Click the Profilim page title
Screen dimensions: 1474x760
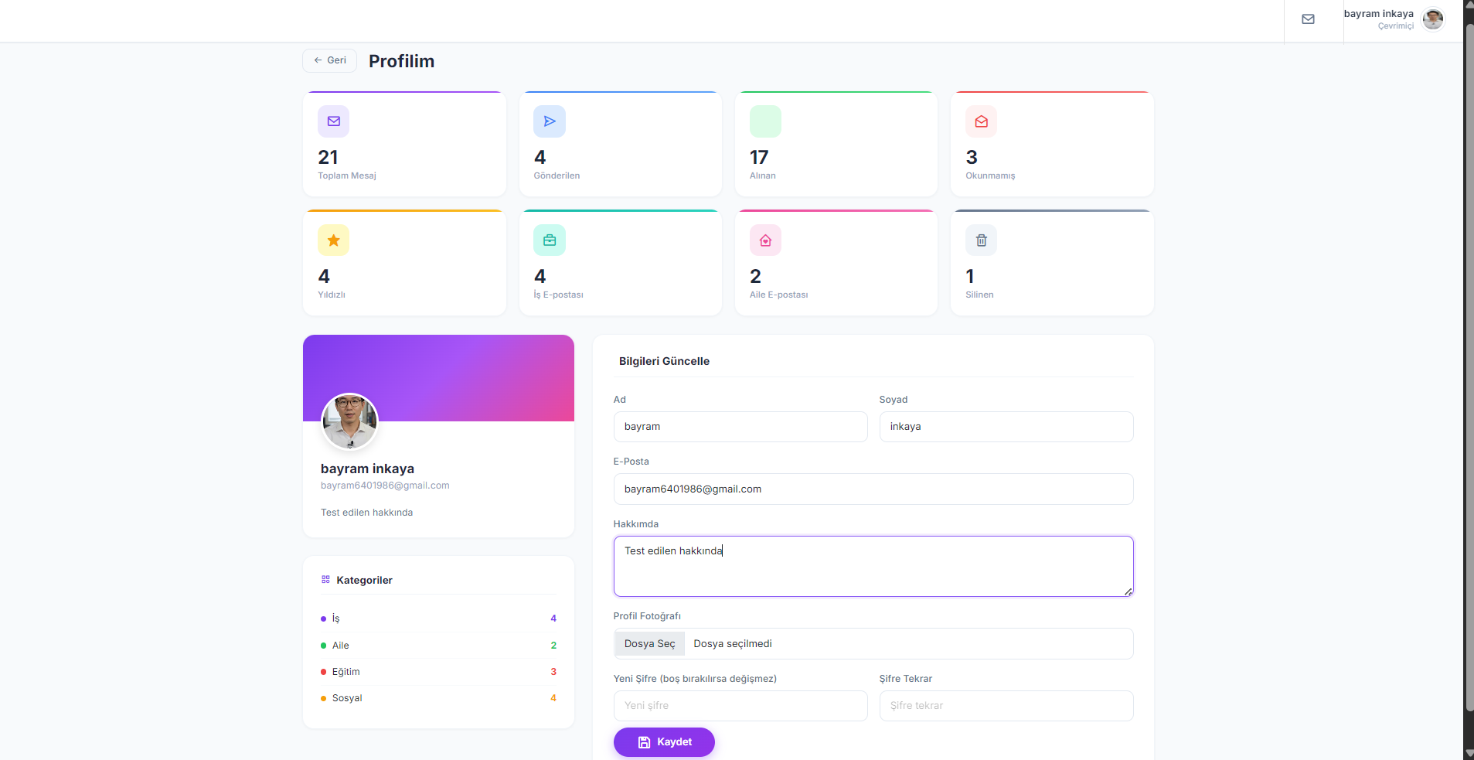pos(401,61)
